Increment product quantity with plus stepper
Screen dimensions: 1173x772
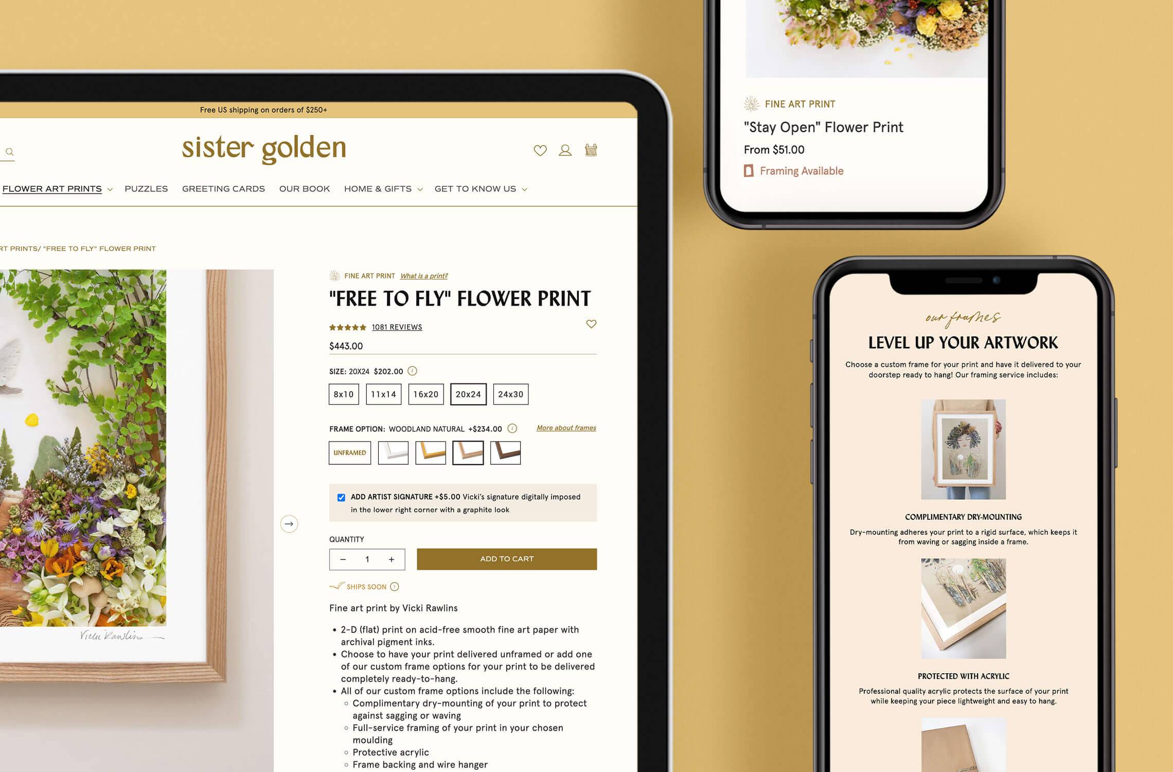pyautogui.click(x=391, y=558)
